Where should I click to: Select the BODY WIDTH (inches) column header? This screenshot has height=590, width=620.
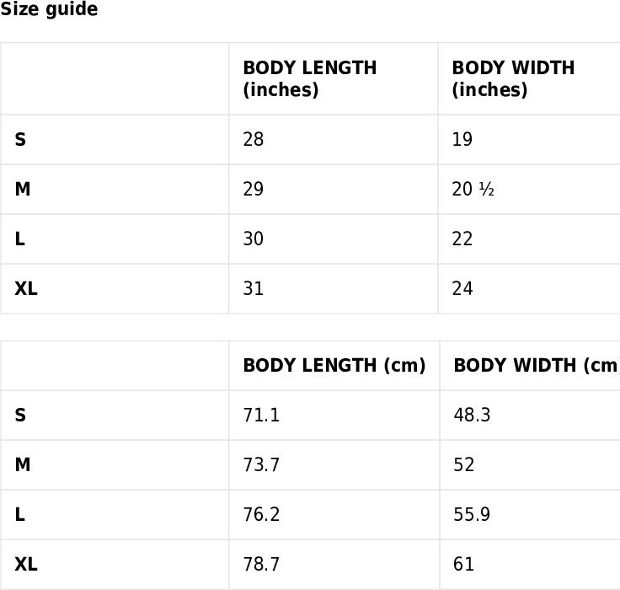click(x=513, y=79)
